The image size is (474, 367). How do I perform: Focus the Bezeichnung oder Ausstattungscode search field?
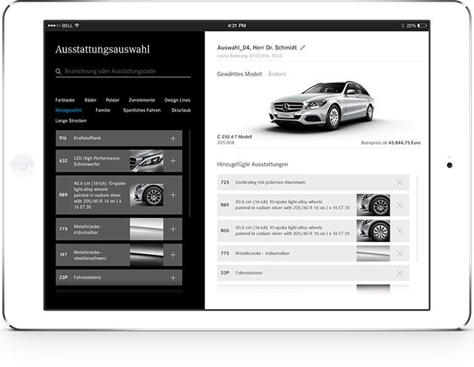123,71
